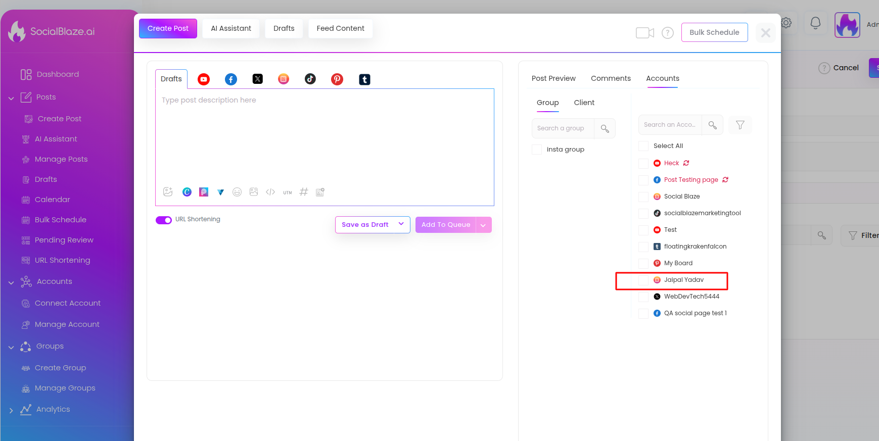Open the Add To Queue dropdown arrow

point(483,225)
